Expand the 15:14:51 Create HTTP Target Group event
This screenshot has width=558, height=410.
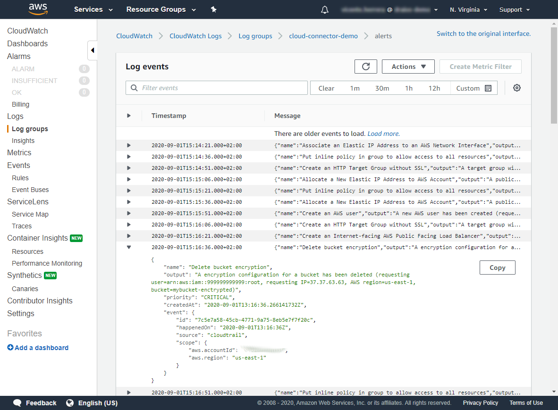[x=129, y=168]
